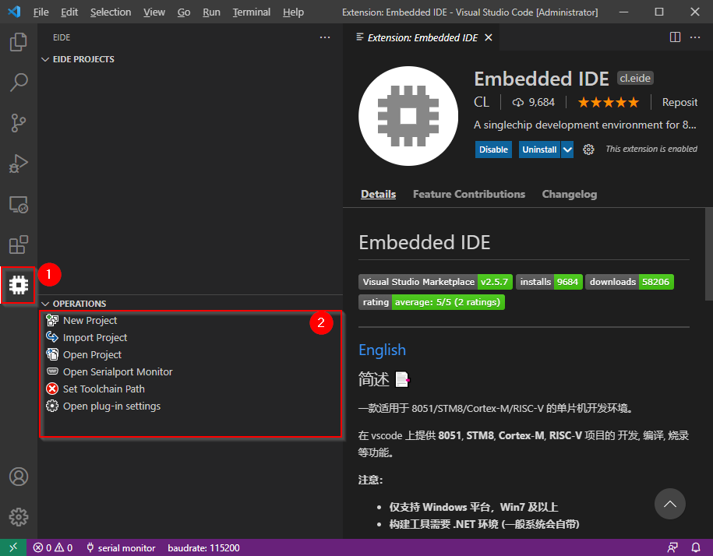Click the five-star rating

609,102
